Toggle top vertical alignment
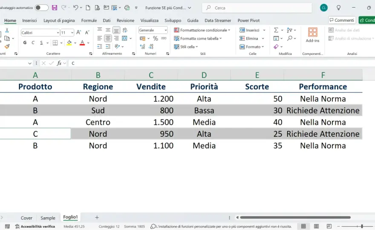This screenshot has height=230, width=375. pos(100,30)
